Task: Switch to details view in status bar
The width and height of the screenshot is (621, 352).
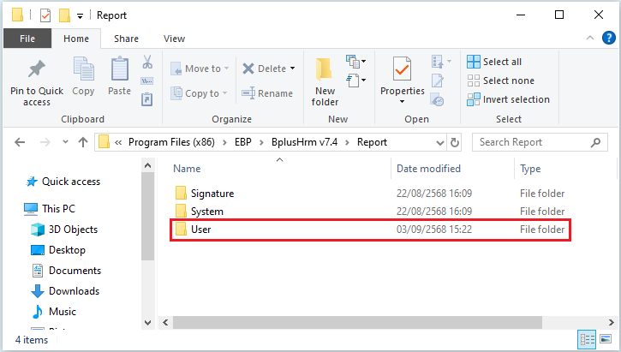Action: [x=588, y=338]
